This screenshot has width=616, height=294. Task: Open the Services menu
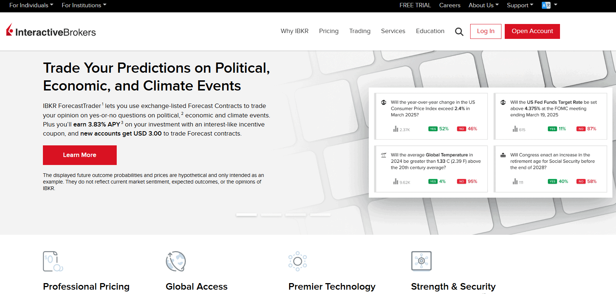click(x=393, y=31)
